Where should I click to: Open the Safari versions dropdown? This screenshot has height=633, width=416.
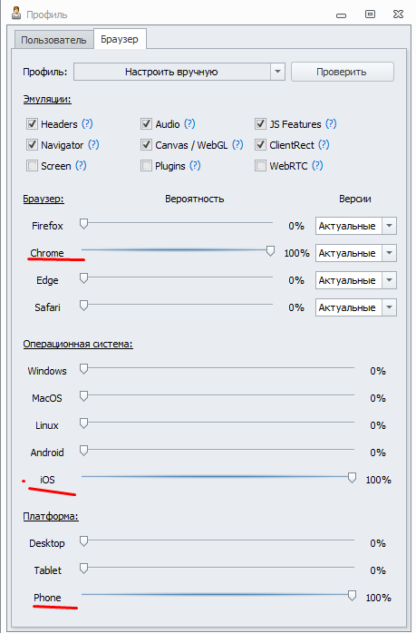click(390, 307)
